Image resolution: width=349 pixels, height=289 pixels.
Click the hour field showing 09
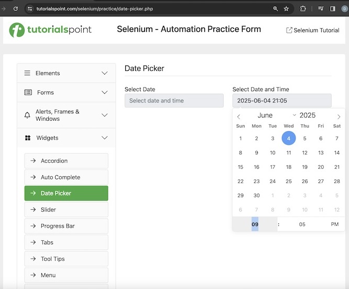point(255,224)
